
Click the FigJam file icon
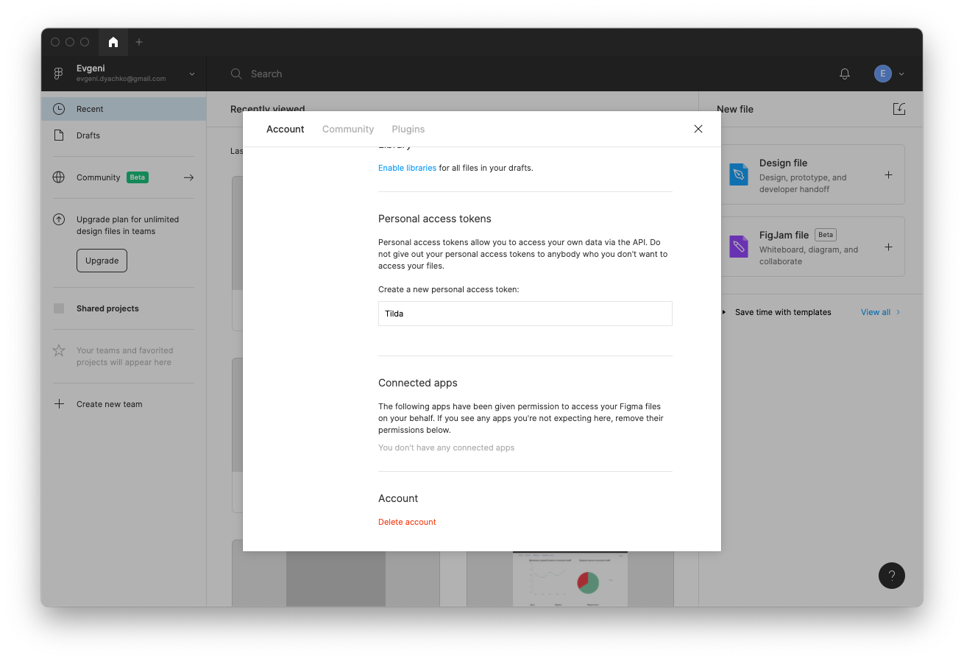tap(739, 247)
